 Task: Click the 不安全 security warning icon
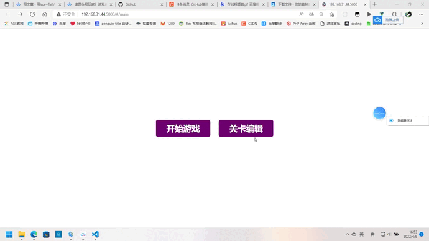coord(58,14)
